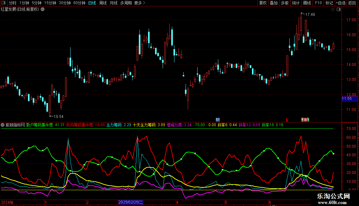
Task: Activate the 画线 drawing tool
Action: click(307, 3)
